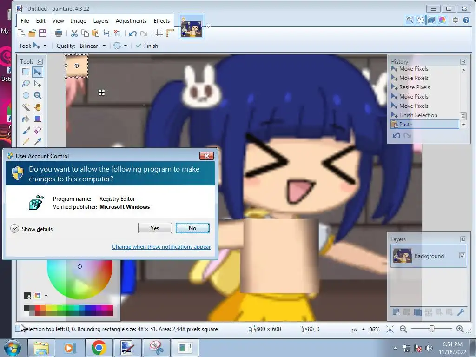Open the palette options dropdown arrow
The height and width of the screenshot is (357, 476).
[46, 295]
